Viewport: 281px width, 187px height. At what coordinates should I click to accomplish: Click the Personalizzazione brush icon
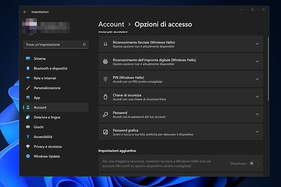coord(28,88)
